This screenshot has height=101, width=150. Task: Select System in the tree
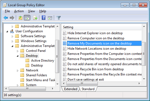point(31,85)
